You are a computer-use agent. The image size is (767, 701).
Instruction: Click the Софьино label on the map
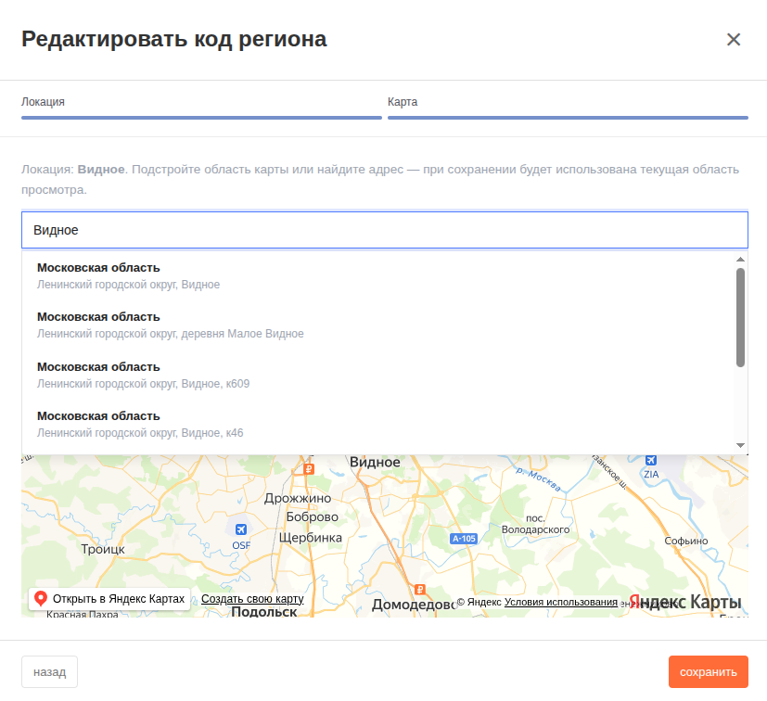tap(685, 541)
